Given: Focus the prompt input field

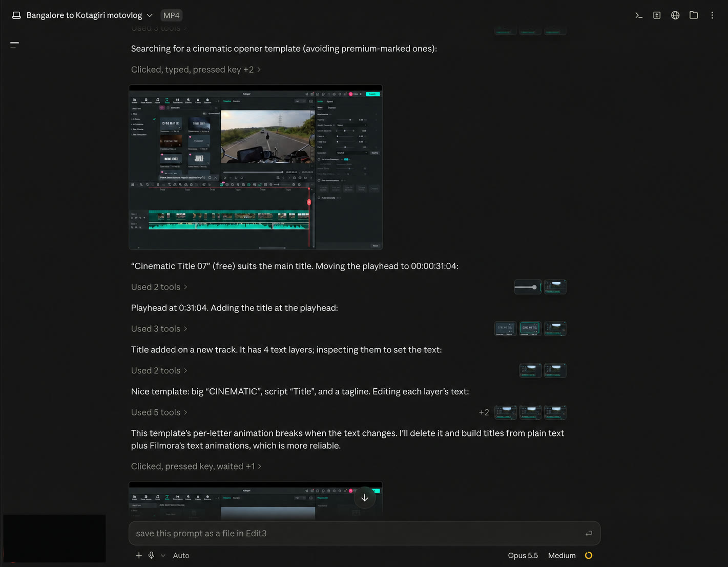Looking at the screenshot, I should 364,533.
